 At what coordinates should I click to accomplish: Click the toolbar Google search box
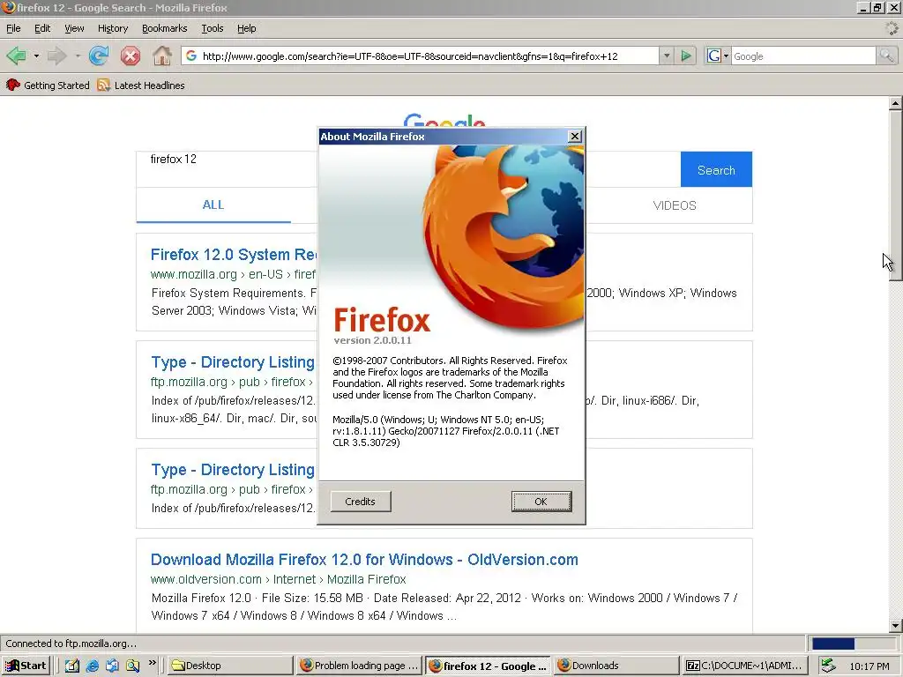803,56
